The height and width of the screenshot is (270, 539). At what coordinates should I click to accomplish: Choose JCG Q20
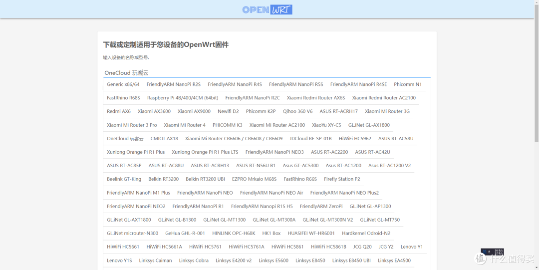[x=362, y=247]
